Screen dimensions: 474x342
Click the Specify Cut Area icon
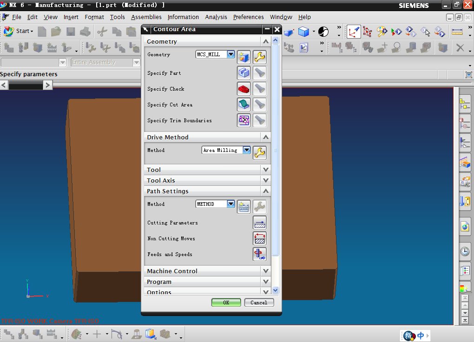[244, 105]
